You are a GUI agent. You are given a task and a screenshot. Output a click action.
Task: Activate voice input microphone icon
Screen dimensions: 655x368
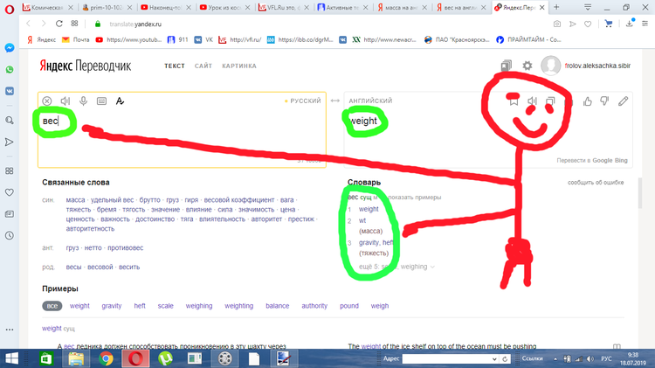tap(84, 101)
